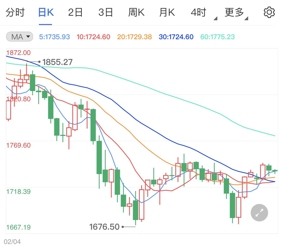The image size is (284, 249).
Task: Click the MA30 value 30:1724.60
Action: coord(176,37)
